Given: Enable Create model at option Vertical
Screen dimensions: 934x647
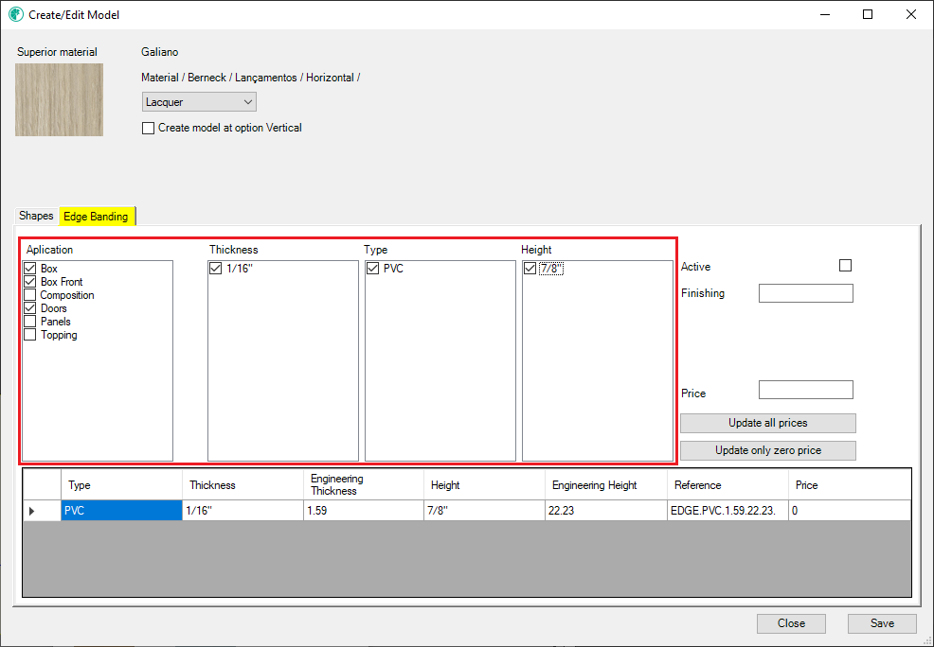Looking at the screenshot, I should point(149,128).
